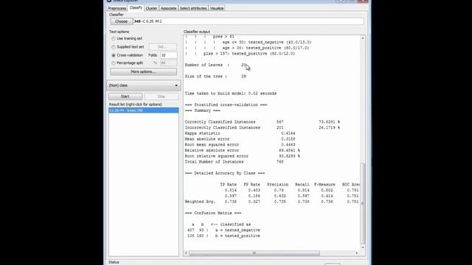The width and height of the screenshot is (472, 265).
Task: Click the Recall column header
Action: tap(302, 185)
